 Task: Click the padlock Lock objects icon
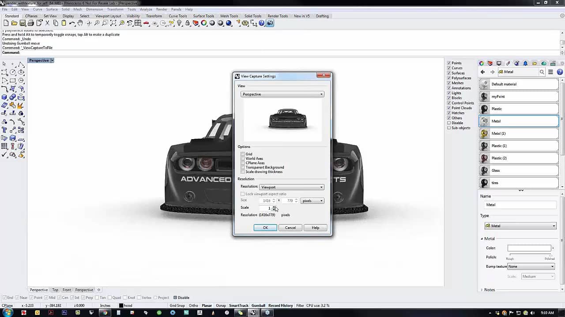click(187, 23)
